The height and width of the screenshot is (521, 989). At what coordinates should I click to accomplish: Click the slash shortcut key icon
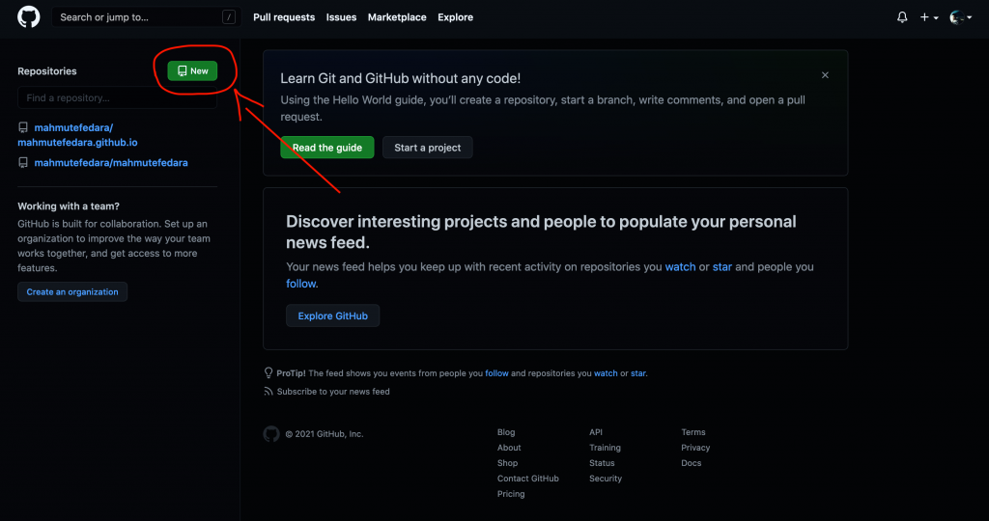pos(229,17)
